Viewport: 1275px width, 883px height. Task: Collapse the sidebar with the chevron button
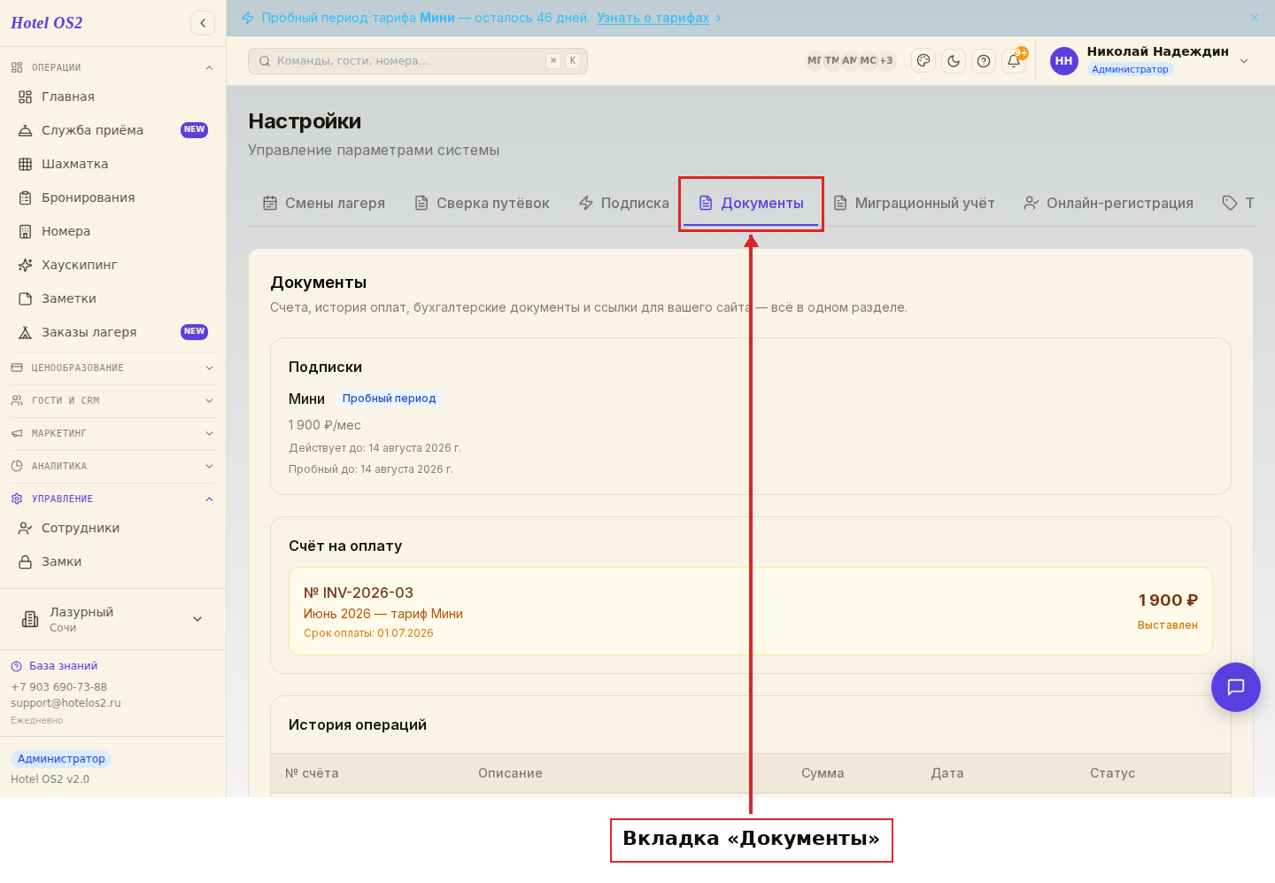pyautogui.click(x=203, y=23)
